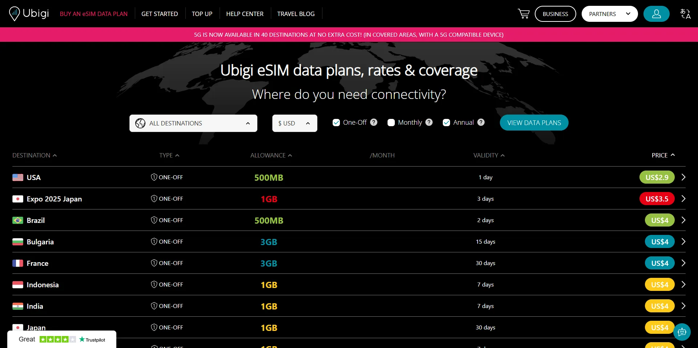Click the one-off shield icon in Brazil row

coord(154,220)
